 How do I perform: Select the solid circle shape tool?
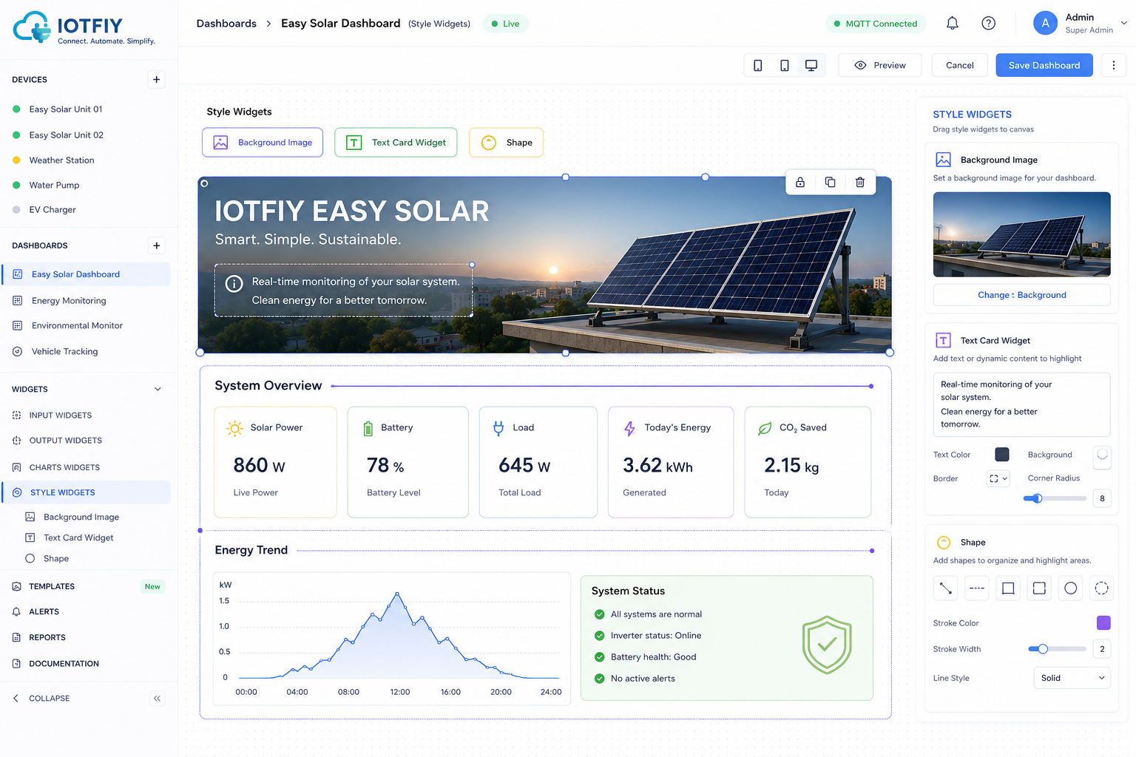point(1070,588)
